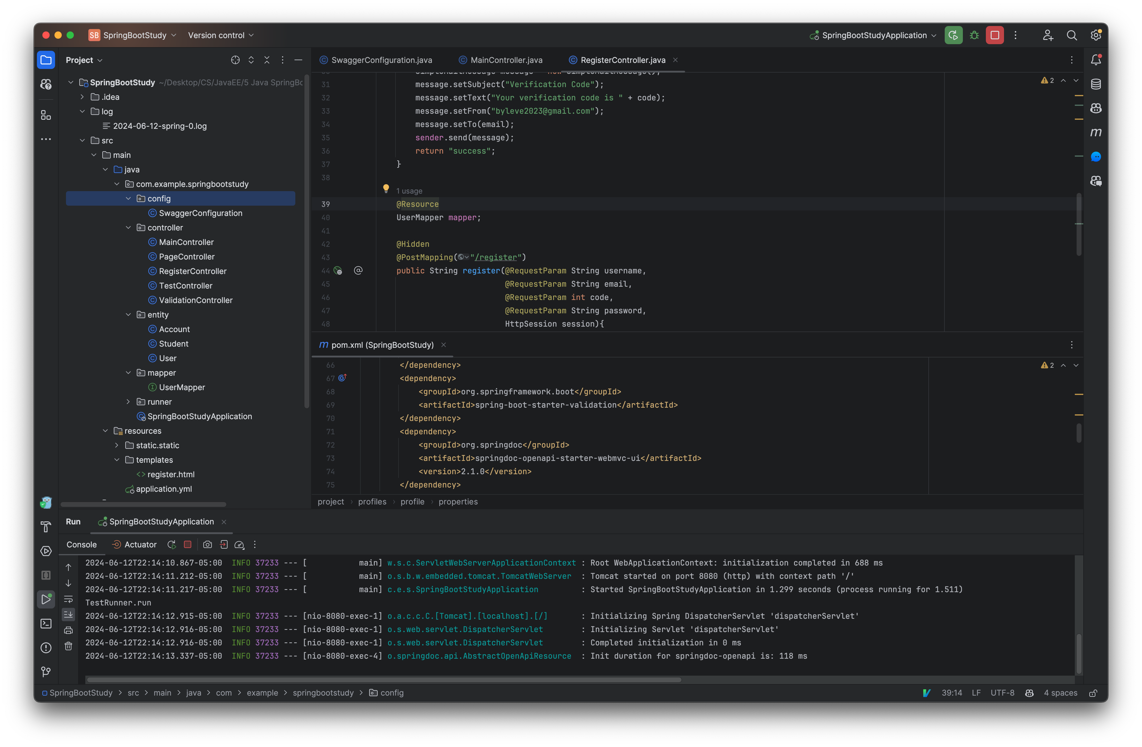Take a thread dump with the camera icon
This screenshot has height=747, width=1142.
[208, 544]
